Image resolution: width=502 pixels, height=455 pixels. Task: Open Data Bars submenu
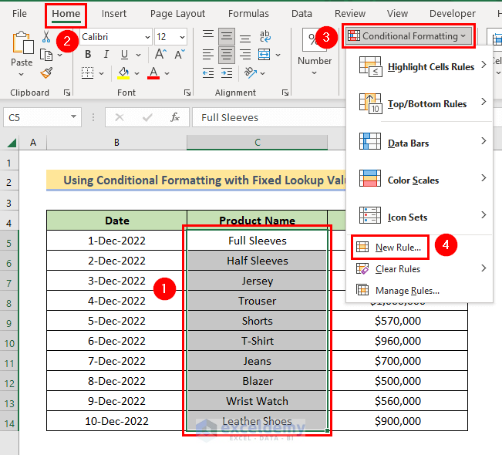coord(419,143)
